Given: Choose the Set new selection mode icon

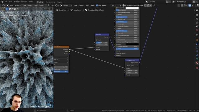Looking at the screenshot, I should (x=7, y=9).
